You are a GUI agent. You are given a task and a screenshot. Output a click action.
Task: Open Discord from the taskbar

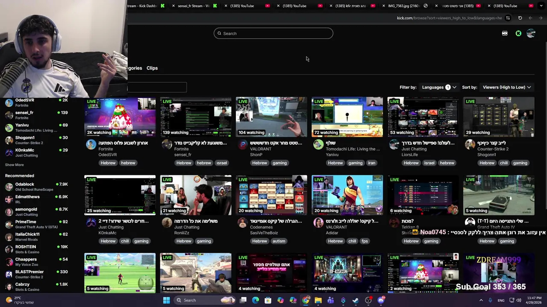pyautogui.click(x=381, y=300)
